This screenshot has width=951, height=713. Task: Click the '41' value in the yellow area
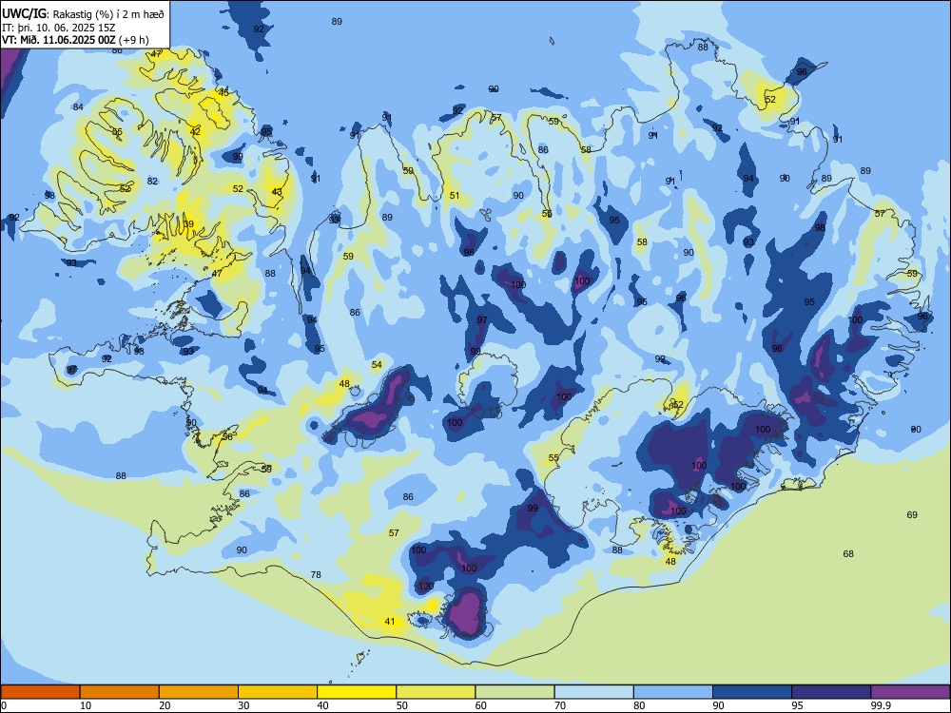coord(390,621)
